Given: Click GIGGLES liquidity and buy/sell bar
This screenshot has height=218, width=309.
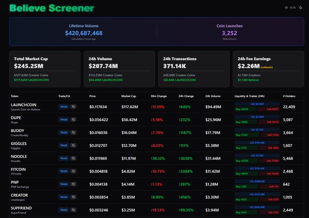Looking at the screenshot, I should [x=257, y=145].
